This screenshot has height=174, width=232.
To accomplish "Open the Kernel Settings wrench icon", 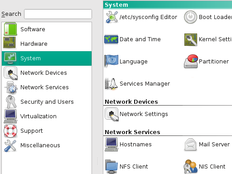I will pyautogui.click(x=191, y=39).
